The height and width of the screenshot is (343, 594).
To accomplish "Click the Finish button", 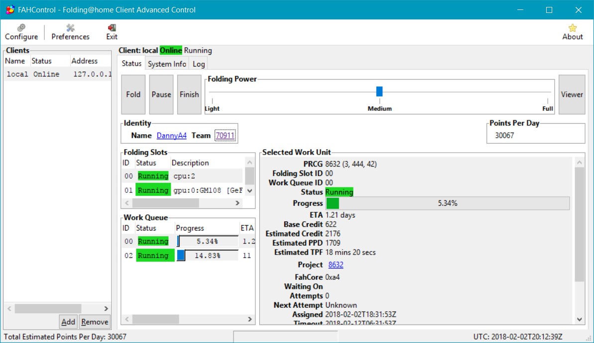I will 189,94.
